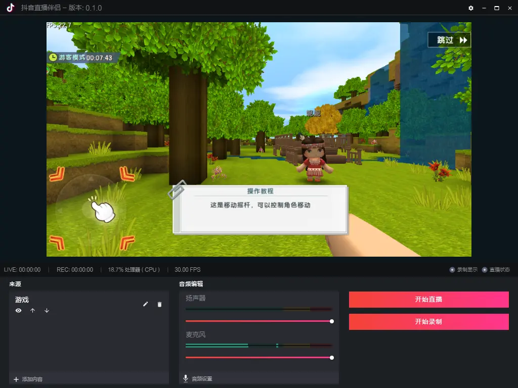Click the 麦克风 label
518x388 pixels.
tap(196, 334)
